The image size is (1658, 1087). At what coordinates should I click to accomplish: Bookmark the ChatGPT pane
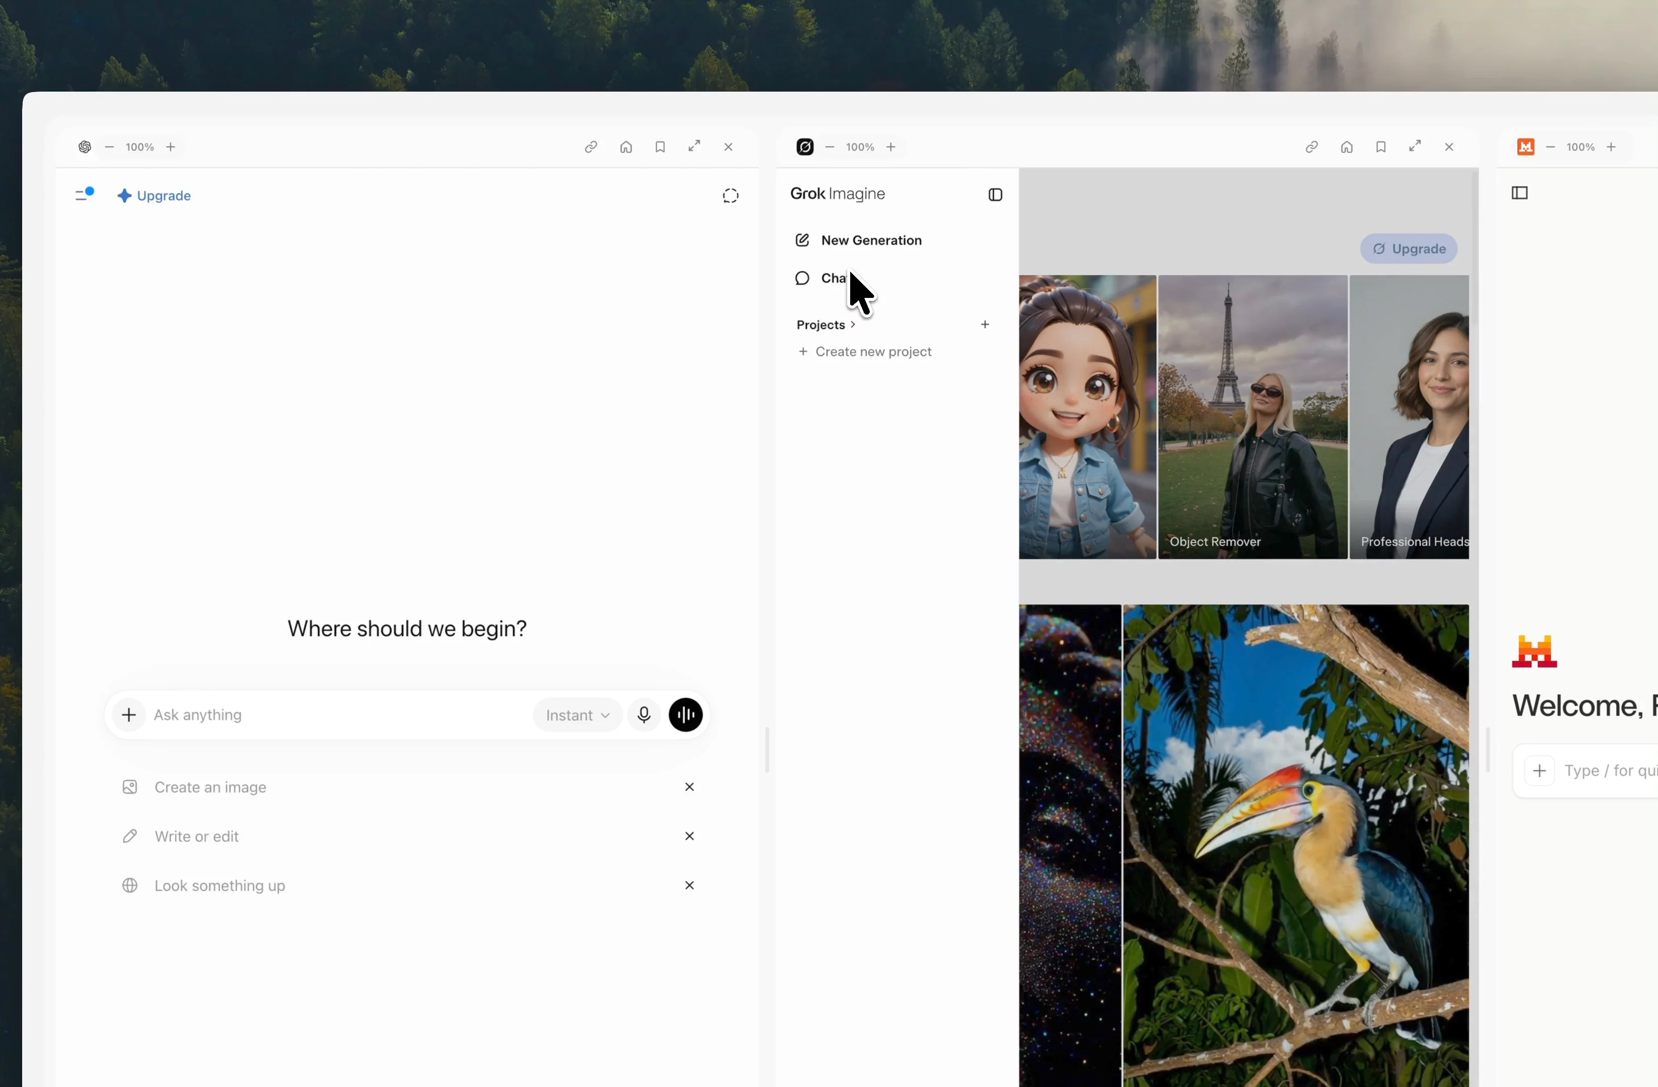(660, 147)
